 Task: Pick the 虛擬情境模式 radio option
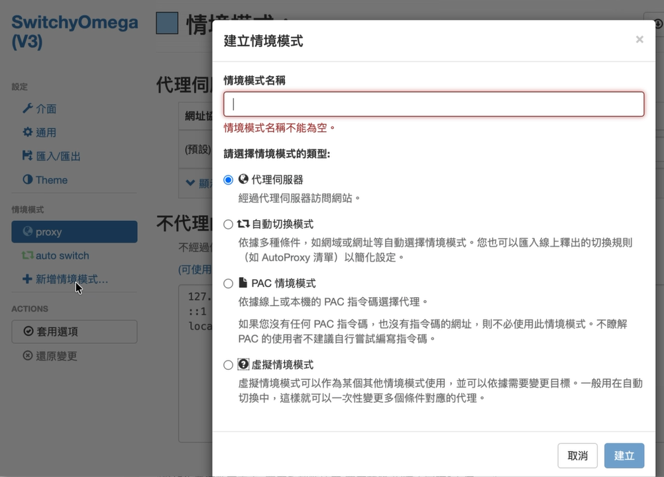[x=228, y=365]
